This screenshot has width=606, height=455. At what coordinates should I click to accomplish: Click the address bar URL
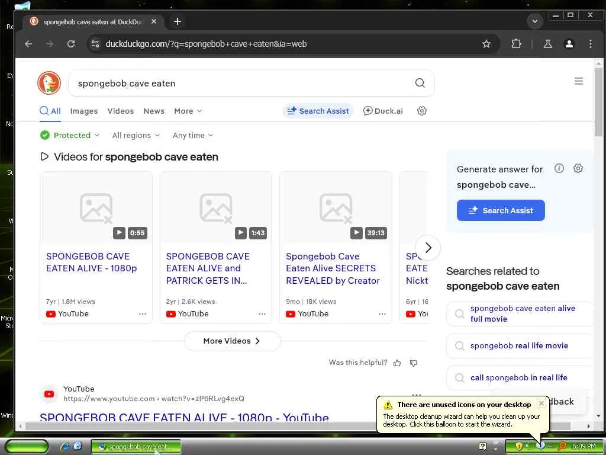[x=206, y=44]
